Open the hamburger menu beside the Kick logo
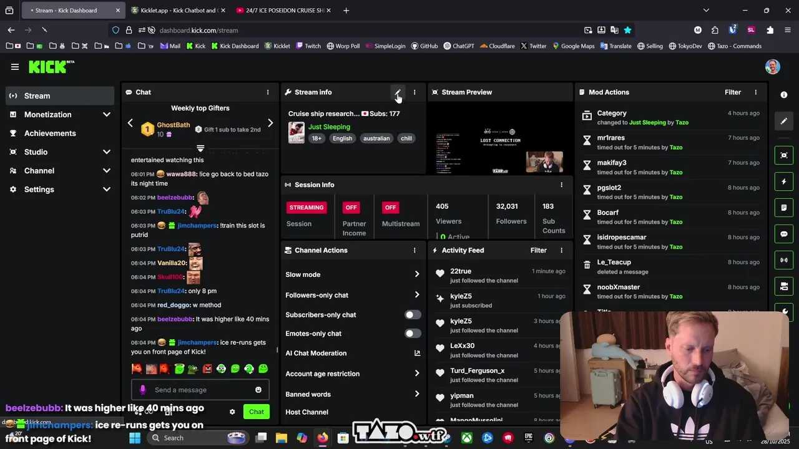 click(x=15, y=67)
